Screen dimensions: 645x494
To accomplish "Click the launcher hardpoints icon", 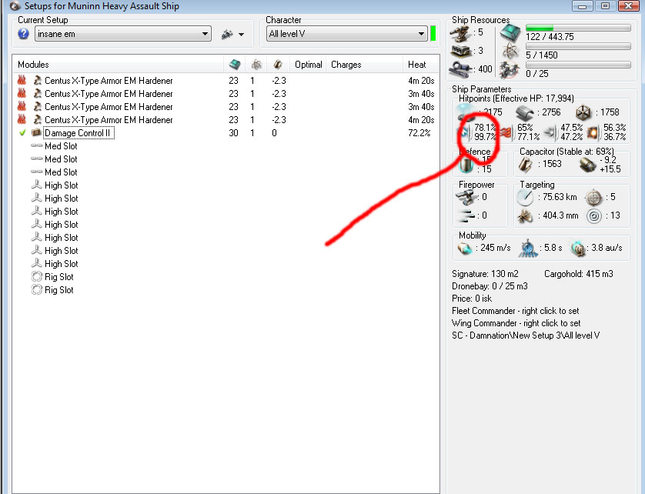I will coord(461,52).
